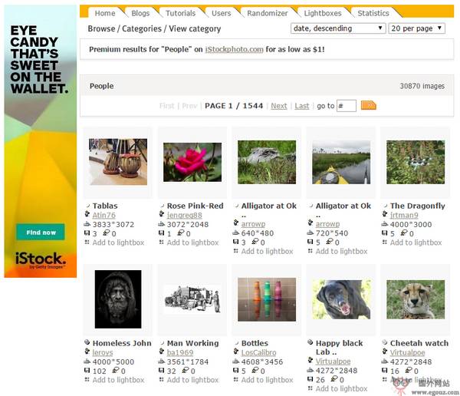Click the comments icon under Tablas

point(107,233)
